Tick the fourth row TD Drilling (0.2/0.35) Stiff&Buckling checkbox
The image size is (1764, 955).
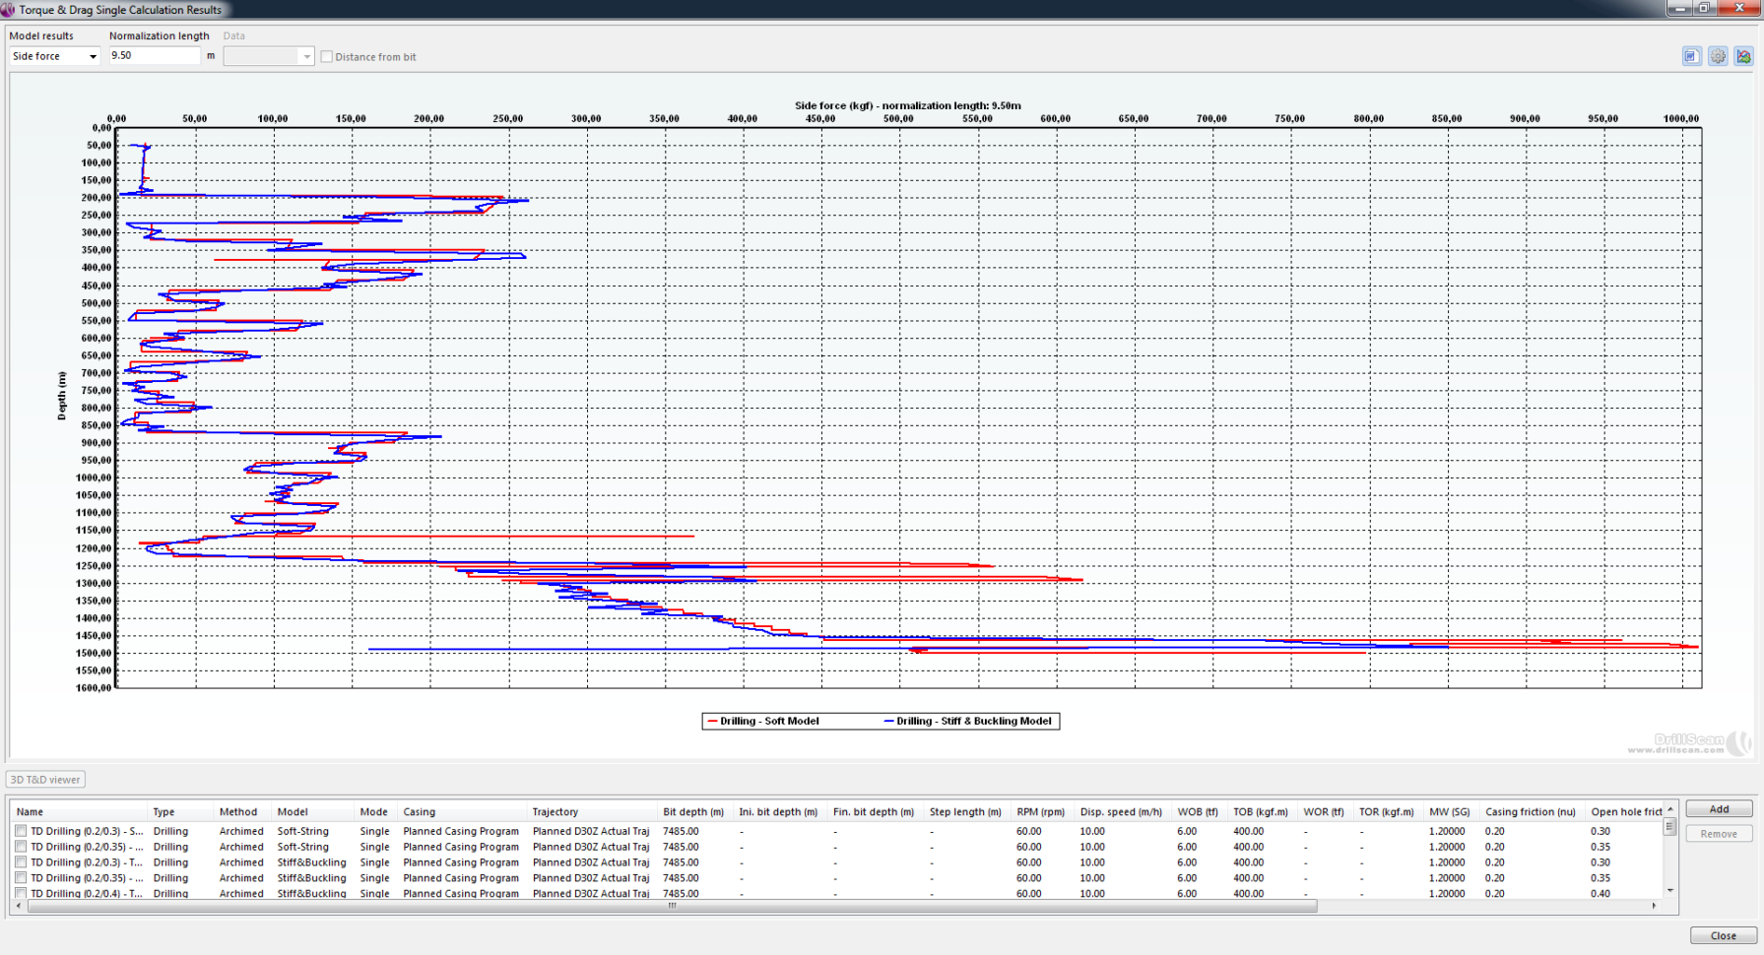point(21,878)
